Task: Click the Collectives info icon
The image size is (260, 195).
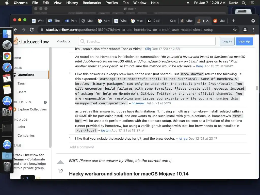Action: coord(45,102)
